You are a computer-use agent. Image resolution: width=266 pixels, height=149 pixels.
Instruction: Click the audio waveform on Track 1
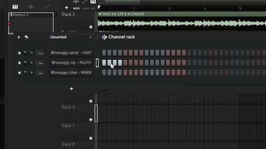coord(182,23)
